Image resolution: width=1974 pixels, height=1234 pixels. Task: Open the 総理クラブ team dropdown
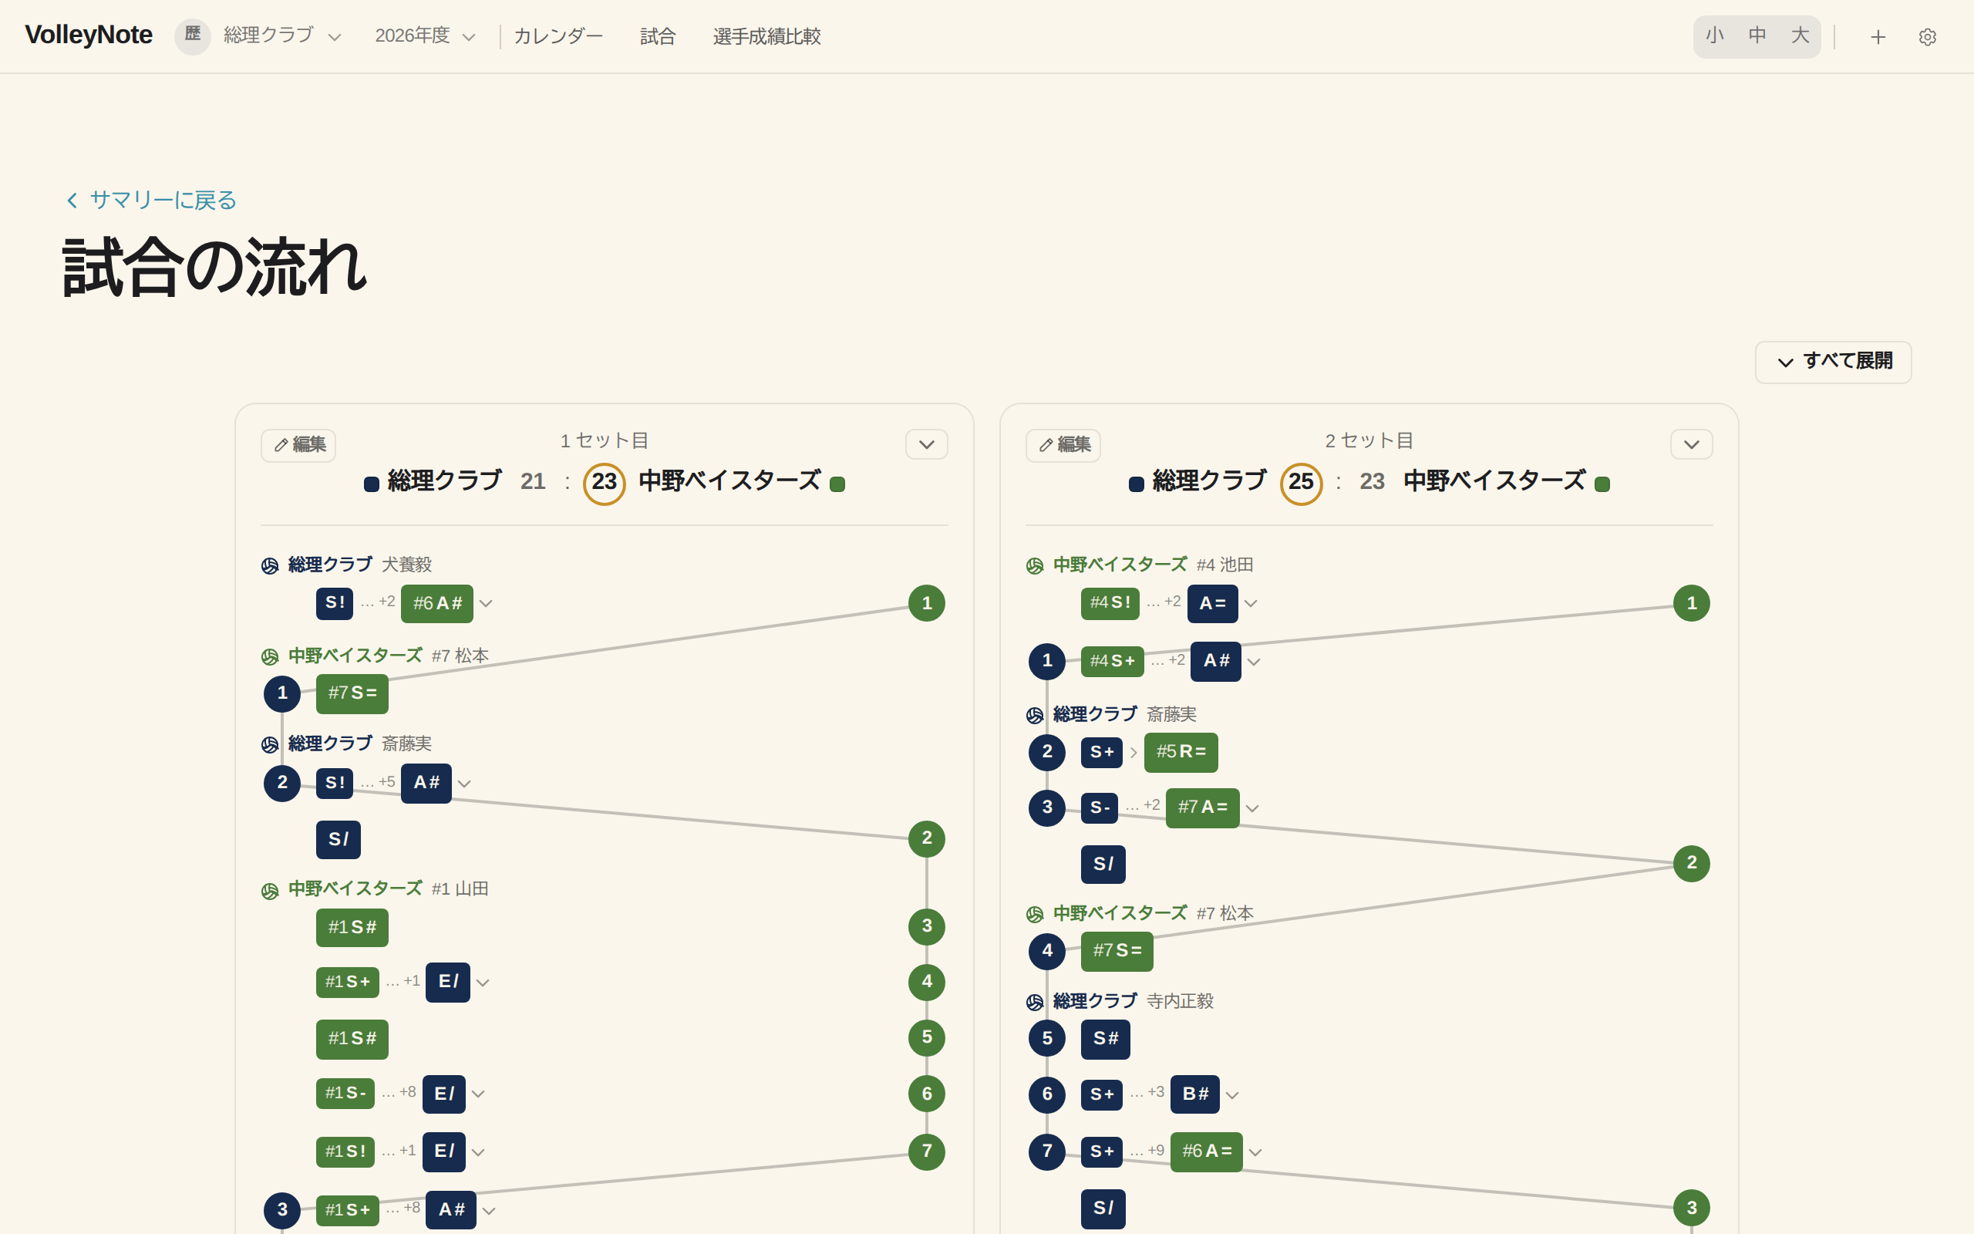282,36
